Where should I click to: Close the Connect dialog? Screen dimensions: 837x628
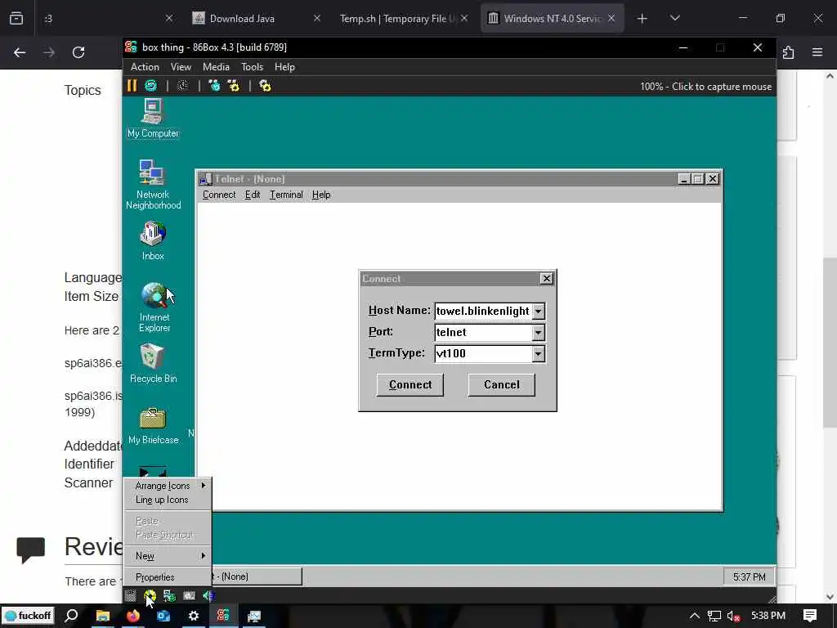pyautogui.click(x=546, y=279)
